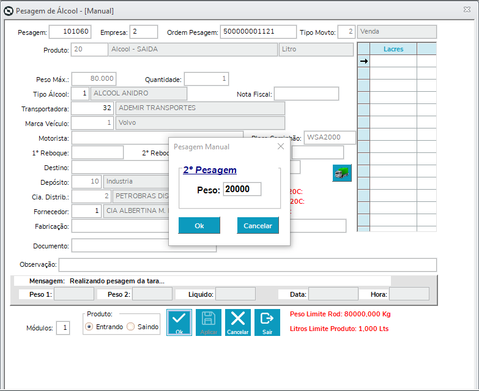Click the checkmark Ok toolbar button

point(179,322)
